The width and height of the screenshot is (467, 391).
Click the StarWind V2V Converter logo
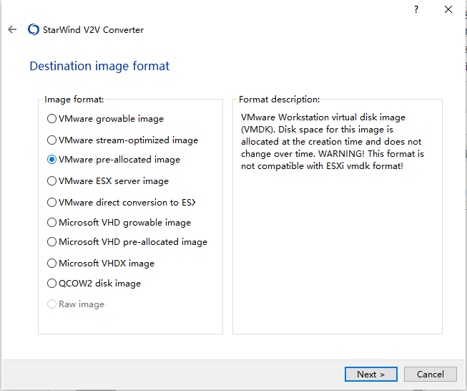33,30
